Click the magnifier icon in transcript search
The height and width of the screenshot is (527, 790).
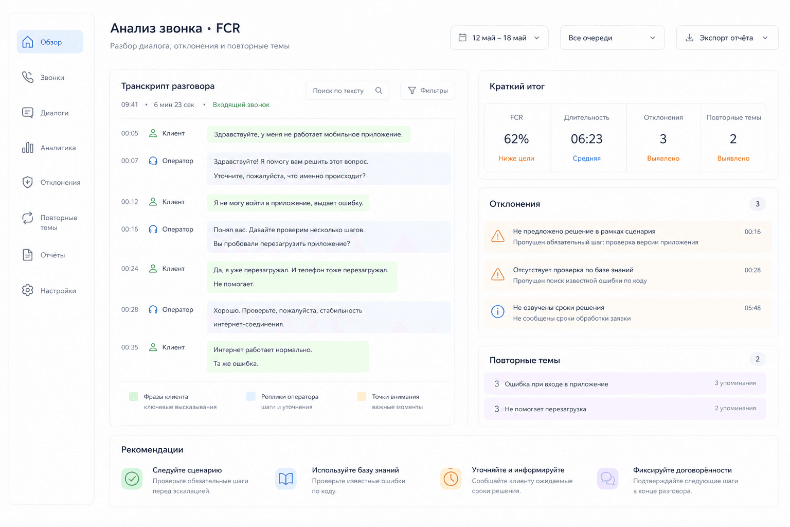[x=379, y=91]
